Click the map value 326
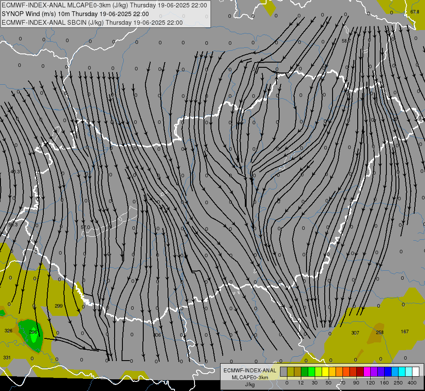Screen dimensions: 425x391 point(8,331)
